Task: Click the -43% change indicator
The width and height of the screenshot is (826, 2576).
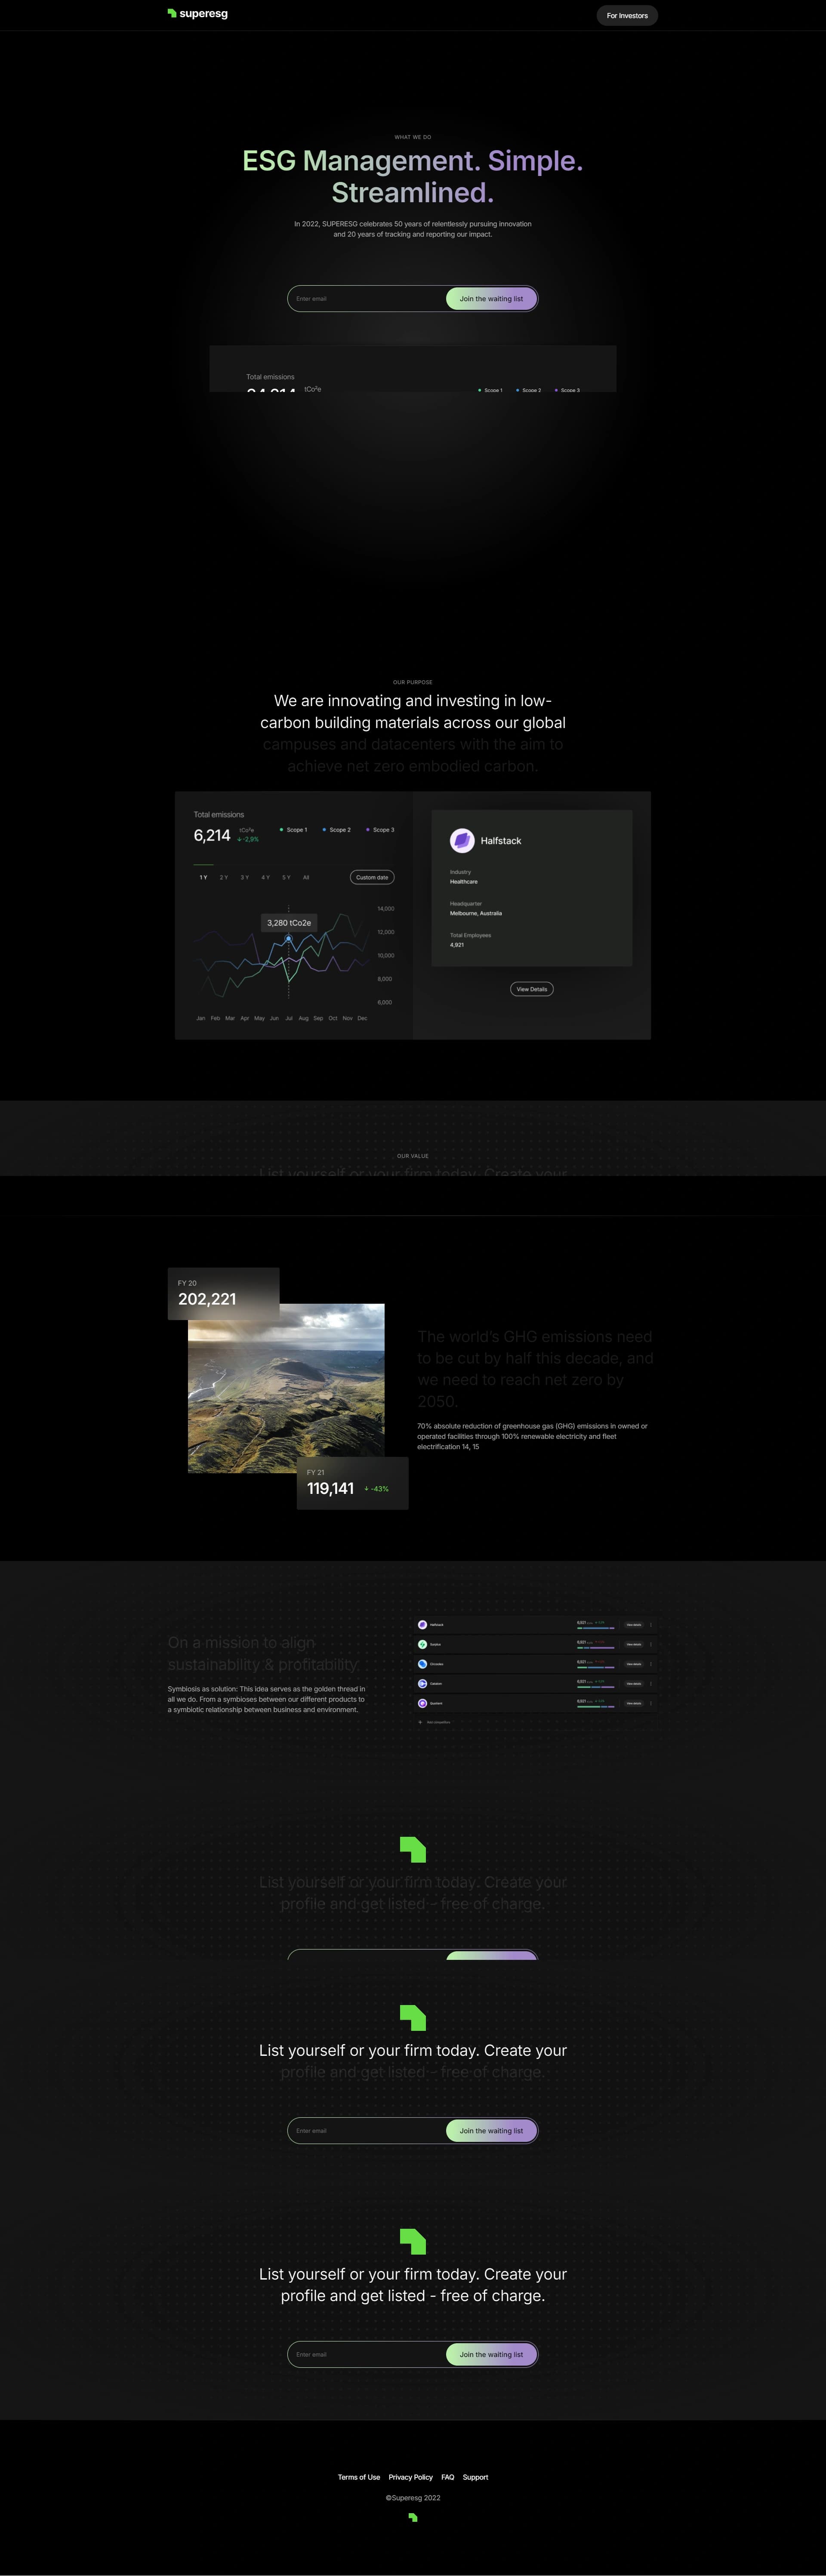Action: coord(377,1489)
